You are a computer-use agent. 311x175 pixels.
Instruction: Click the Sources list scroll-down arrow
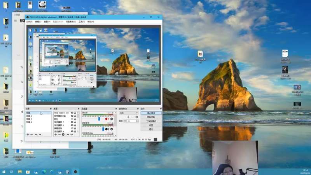pyautogui.click(x=78, y=131)
